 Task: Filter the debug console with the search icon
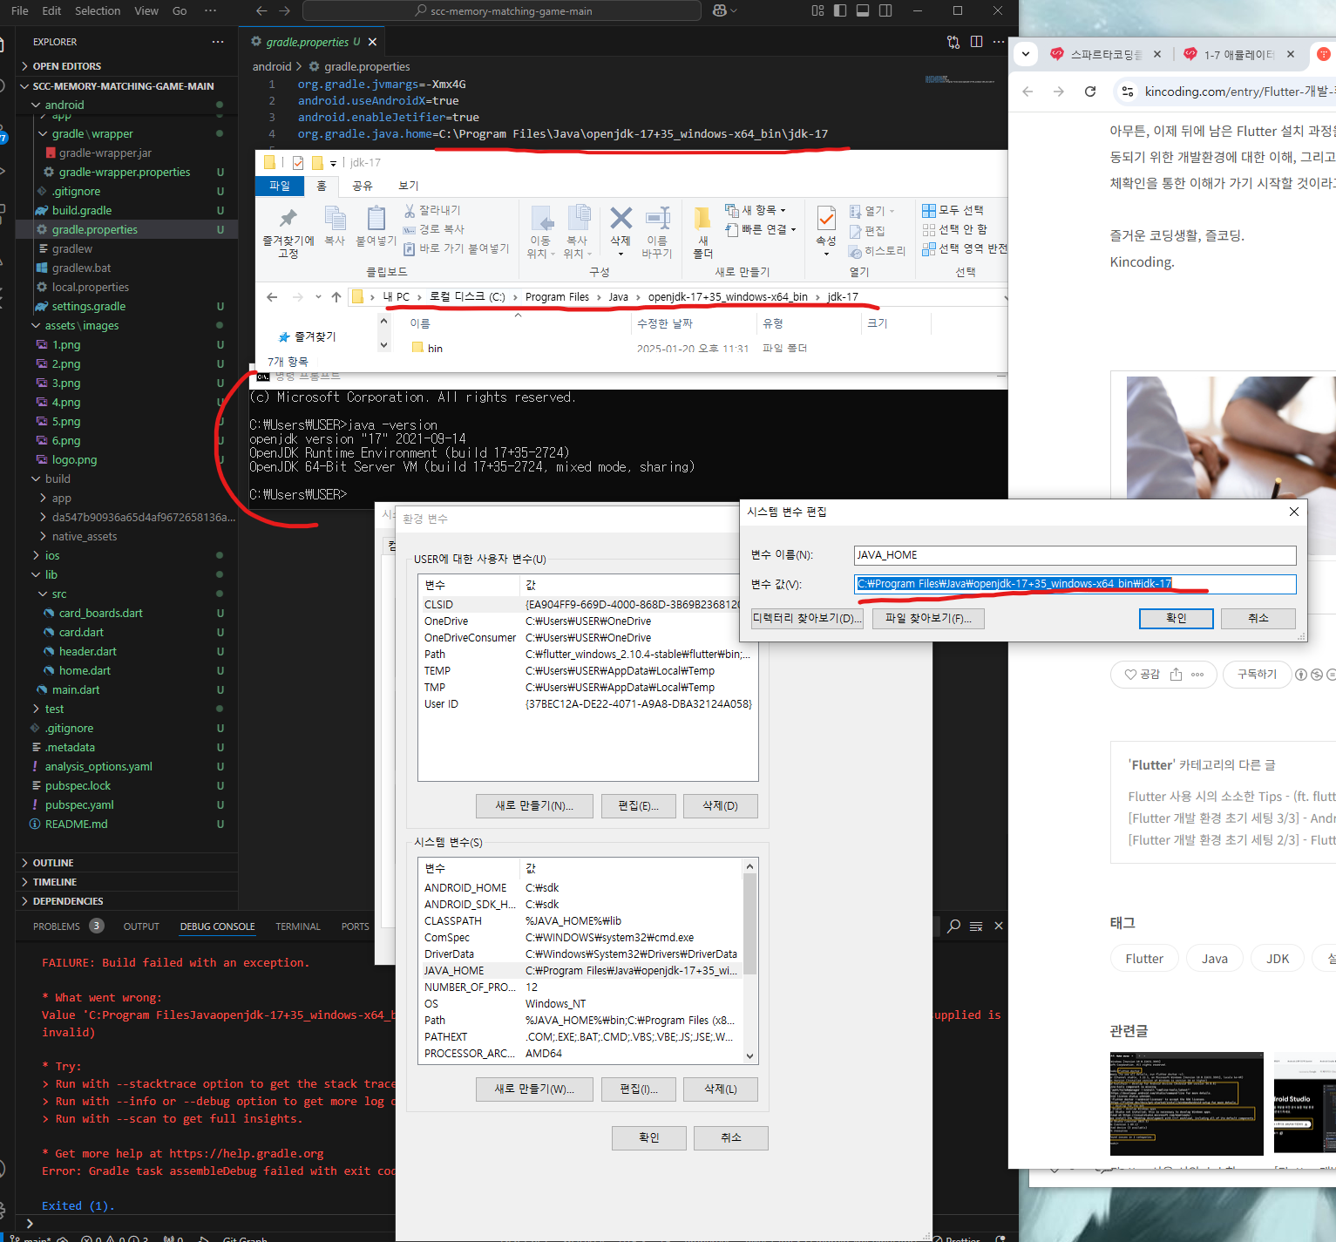coord(954,926)
